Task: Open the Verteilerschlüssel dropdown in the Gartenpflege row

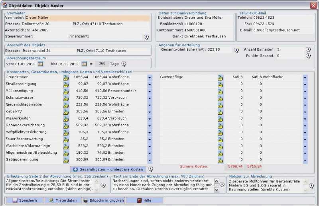Action: (x=305, y=77)
